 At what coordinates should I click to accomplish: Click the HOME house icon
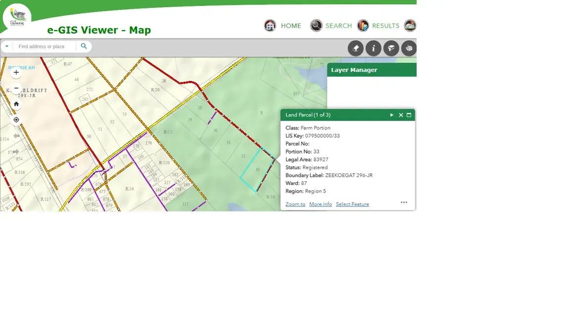click(270, 26)
